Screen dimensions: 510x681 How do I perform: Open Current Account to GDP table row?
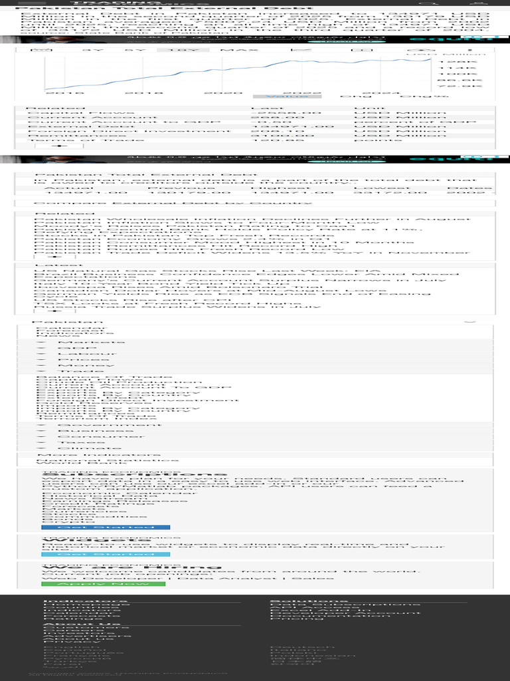coord(124,122)
